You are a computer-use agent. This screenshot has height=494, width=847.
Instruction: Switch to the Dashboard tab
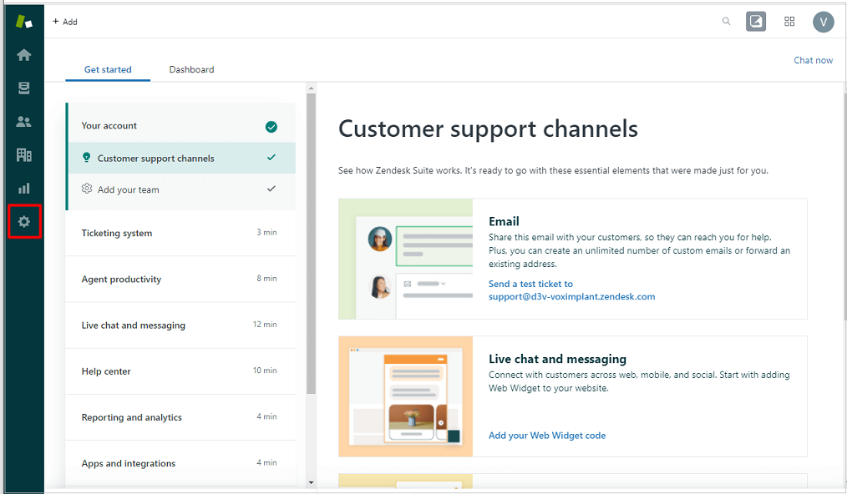coord(192,69)
